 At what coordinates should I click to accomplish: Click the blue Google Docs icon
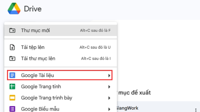12,75
